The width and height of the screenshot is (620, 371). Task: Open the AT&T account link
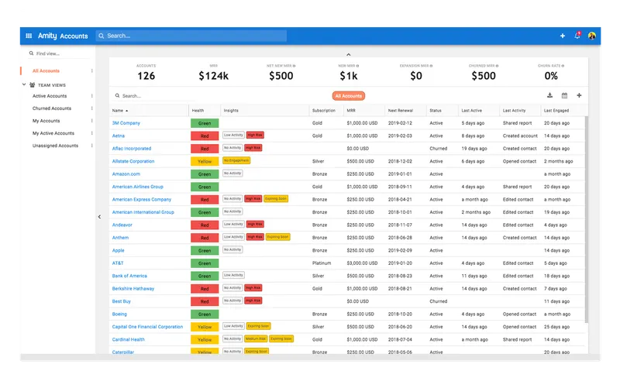pos(118,263)
